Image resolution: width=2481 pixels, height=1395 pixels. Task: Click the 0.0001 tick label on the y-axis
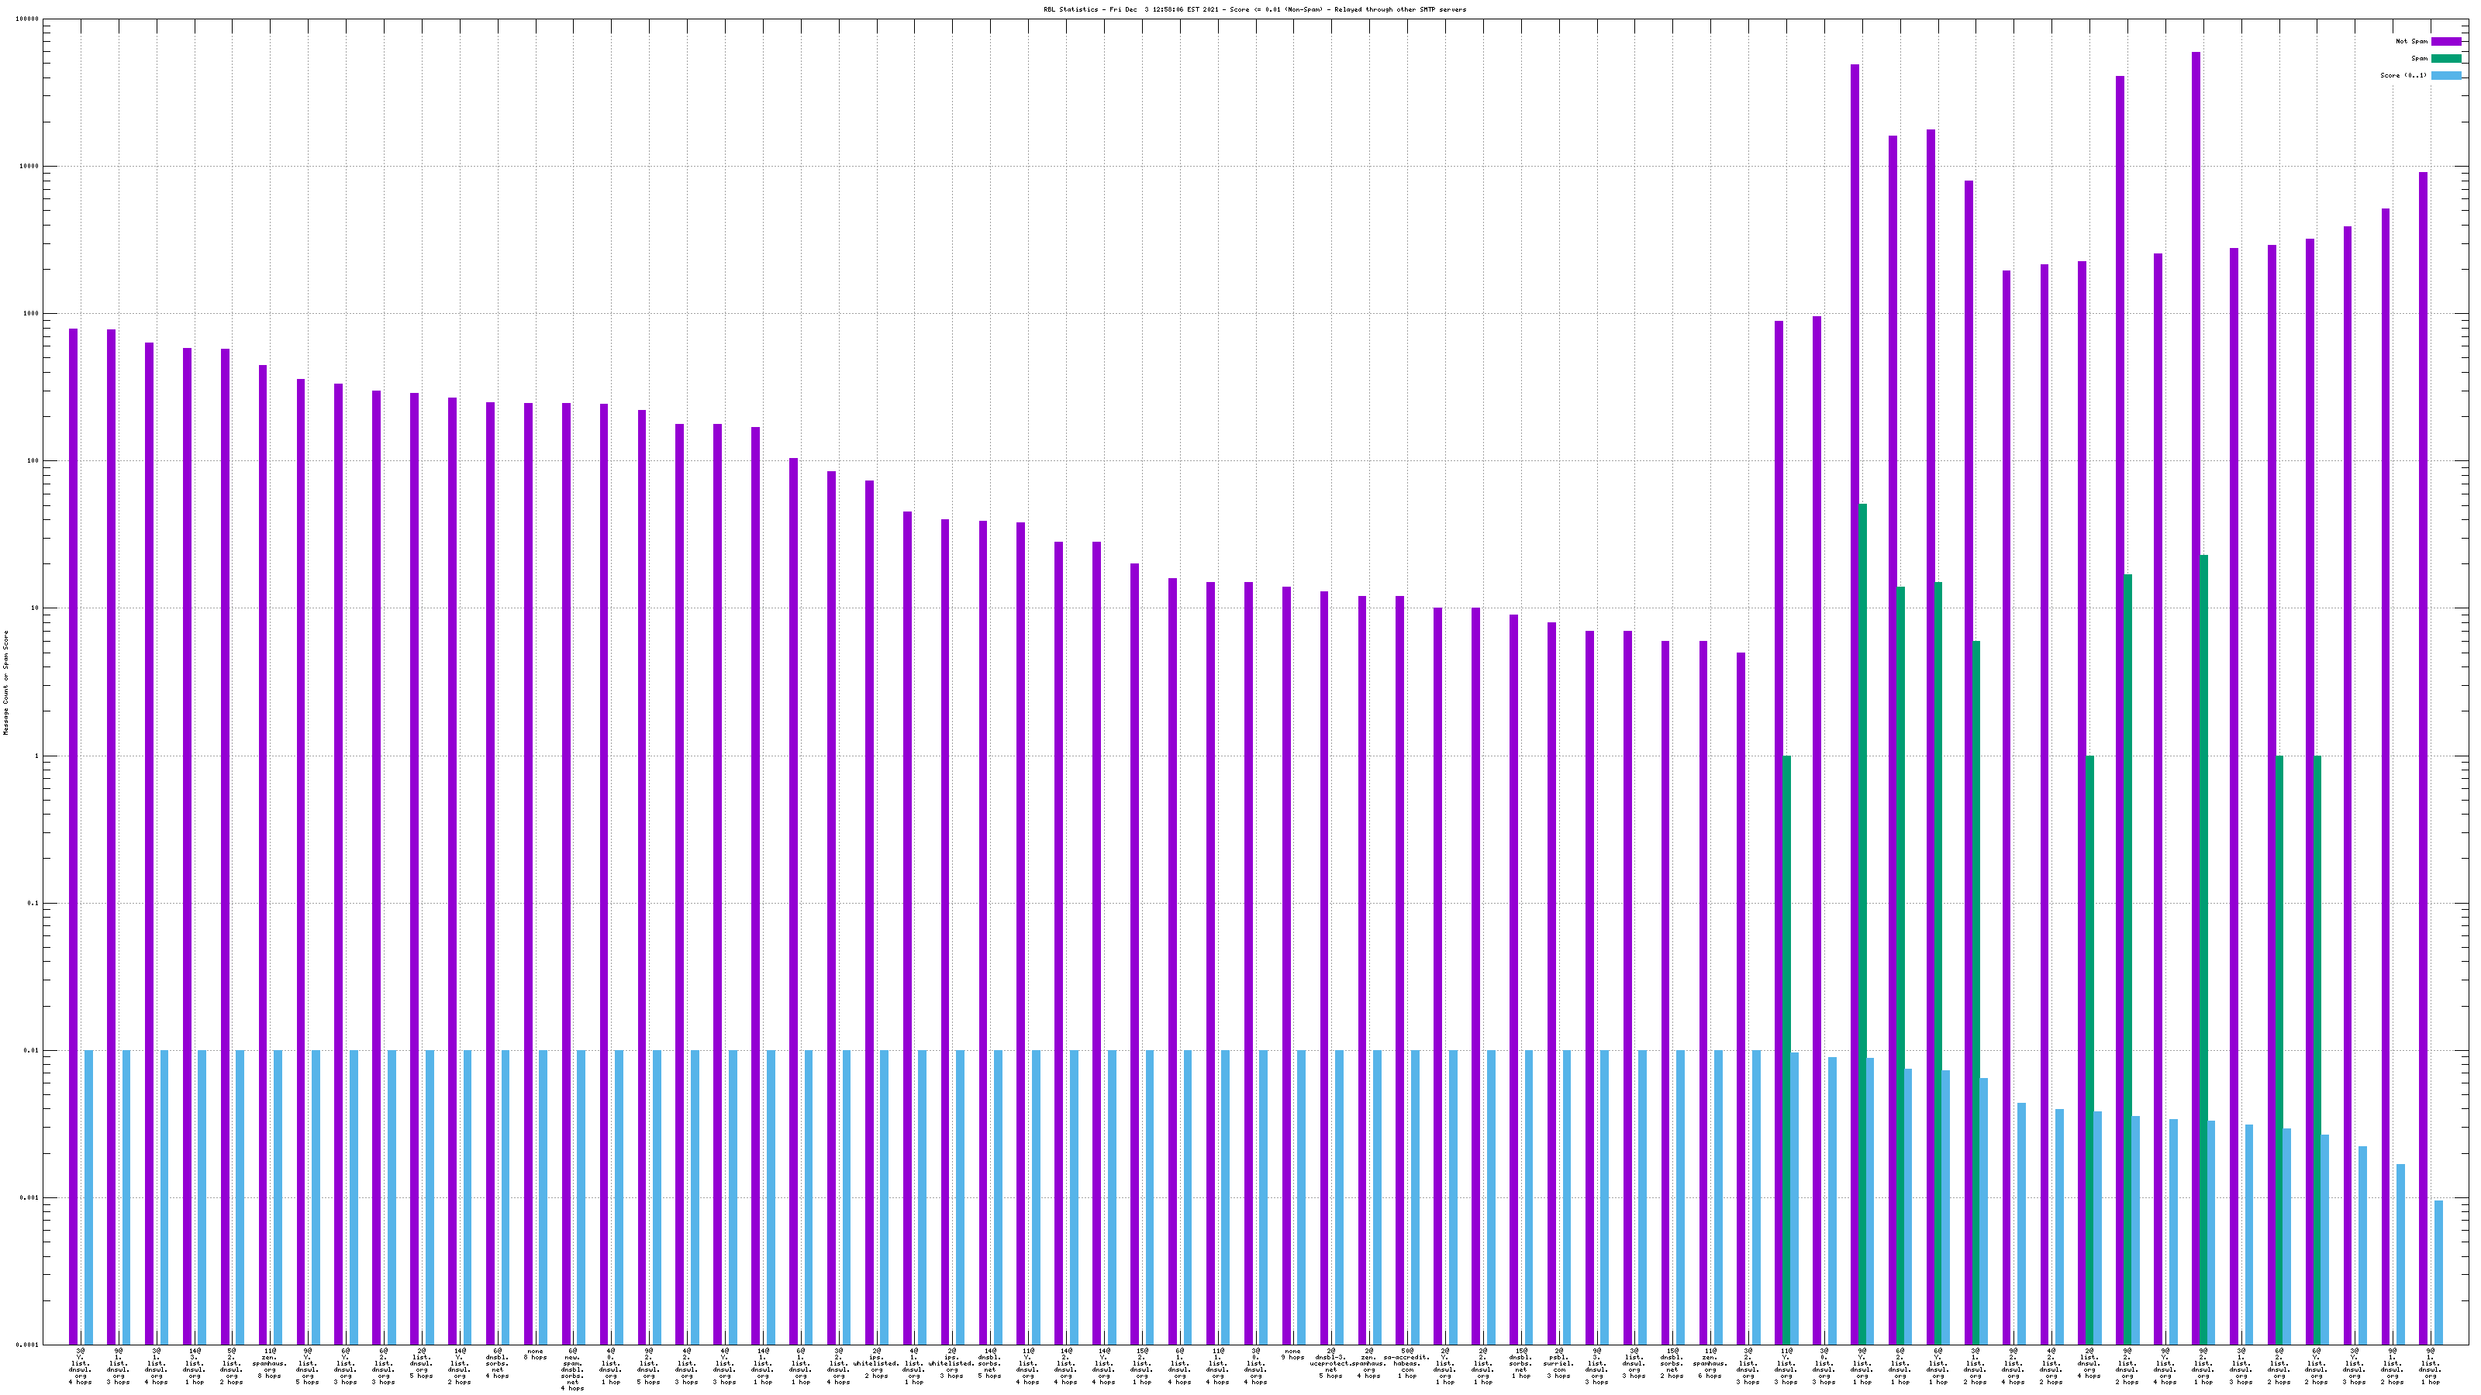(x=28, y=1345)
